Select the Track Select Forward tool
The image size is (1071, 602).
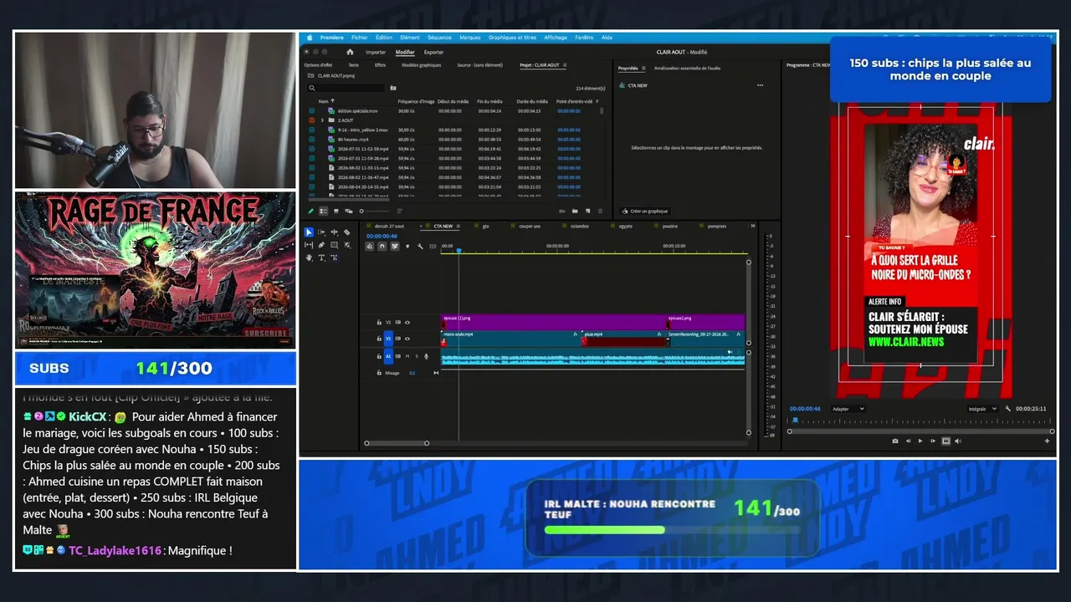point(321,232)
